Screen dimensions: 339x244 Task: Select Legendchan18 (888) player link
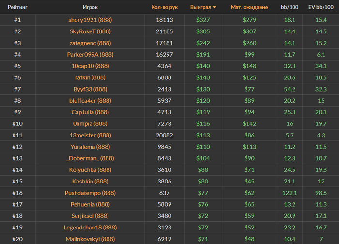(90, 228)
